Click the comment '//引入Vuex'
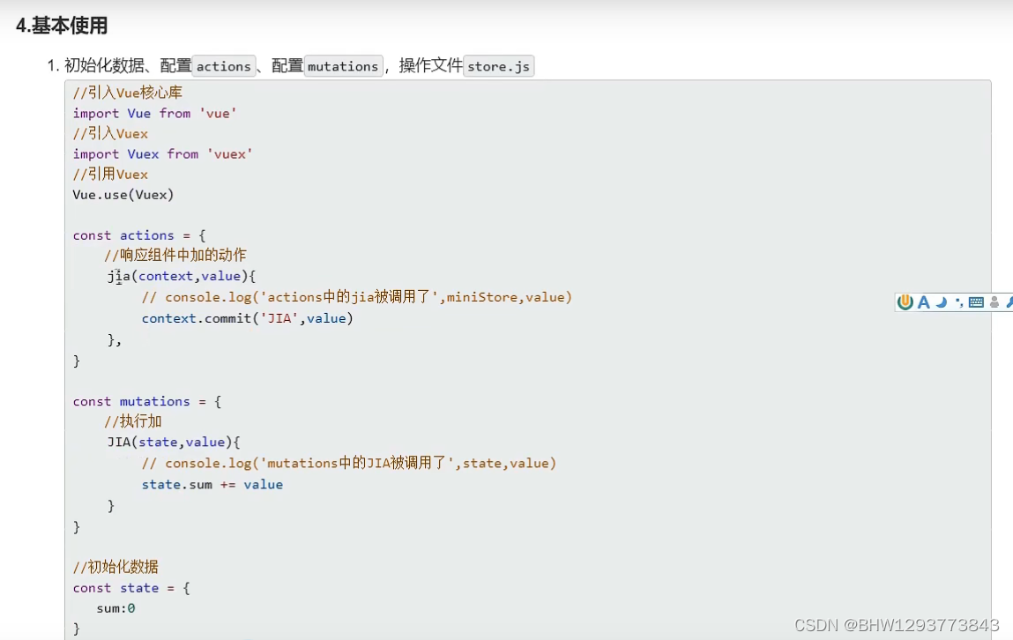The width and height of the screenshot is (1013, 640). pos(110,134)
